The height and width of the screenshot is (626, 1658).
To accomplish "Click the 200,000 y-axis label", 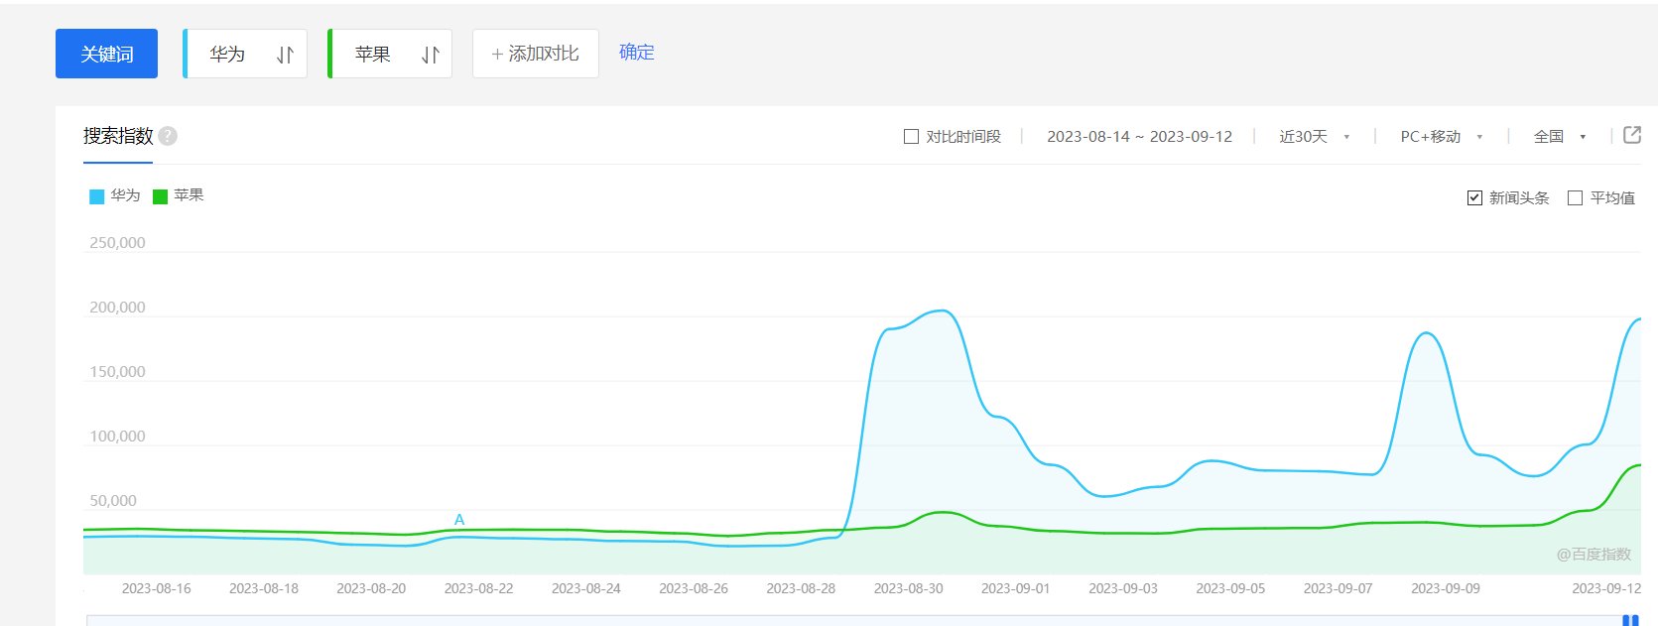I will 117,308.
